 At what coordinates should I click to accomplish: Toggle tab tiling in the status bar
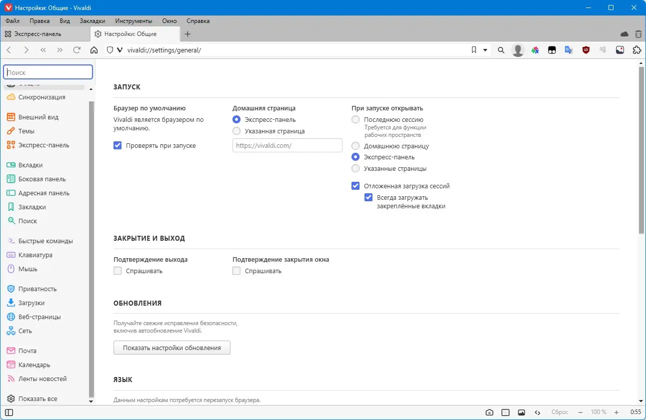pyautogui.click(x=505, y=413)
